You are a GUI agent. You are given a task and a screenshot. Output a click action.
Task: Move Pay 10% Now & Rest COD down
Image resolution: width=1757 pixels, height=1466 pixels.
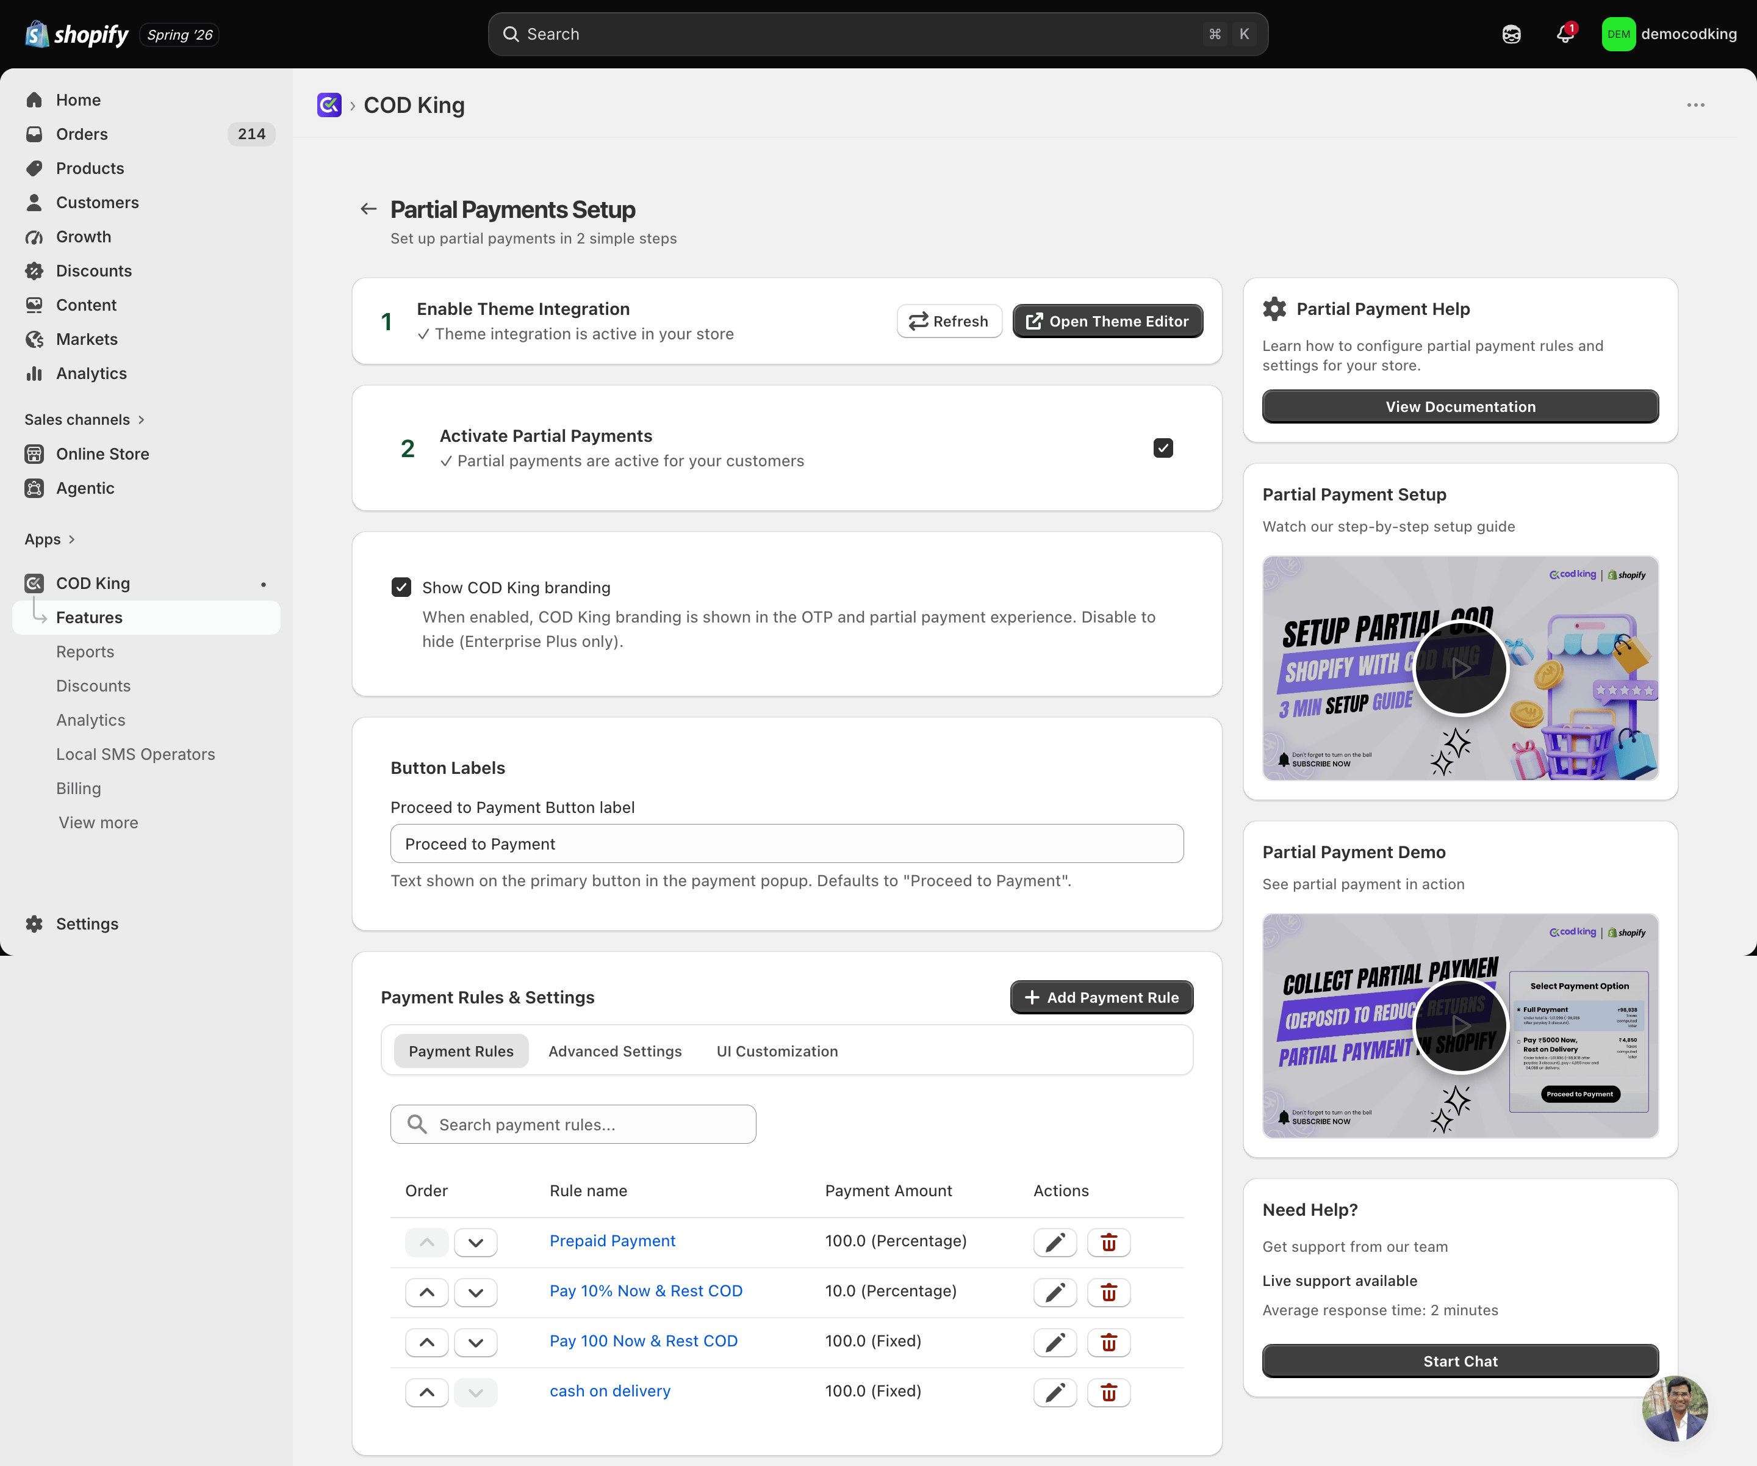tap(475, 1293)
